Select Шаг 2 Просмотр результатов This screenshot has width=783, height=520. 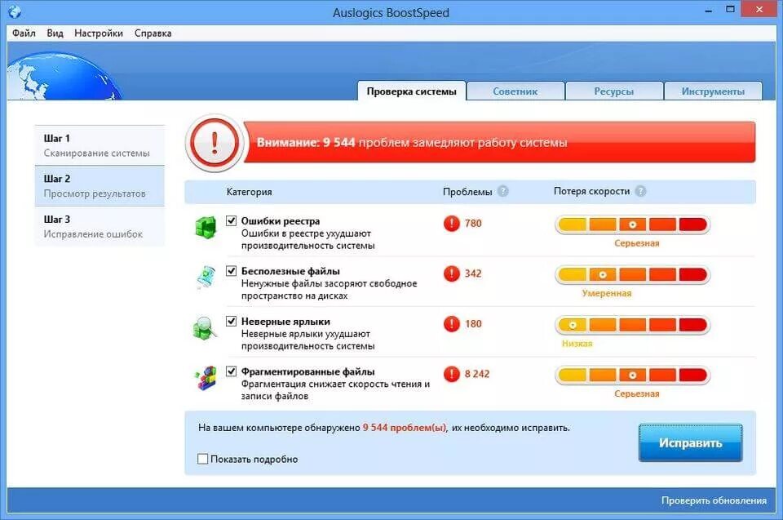tap(100, 186)
